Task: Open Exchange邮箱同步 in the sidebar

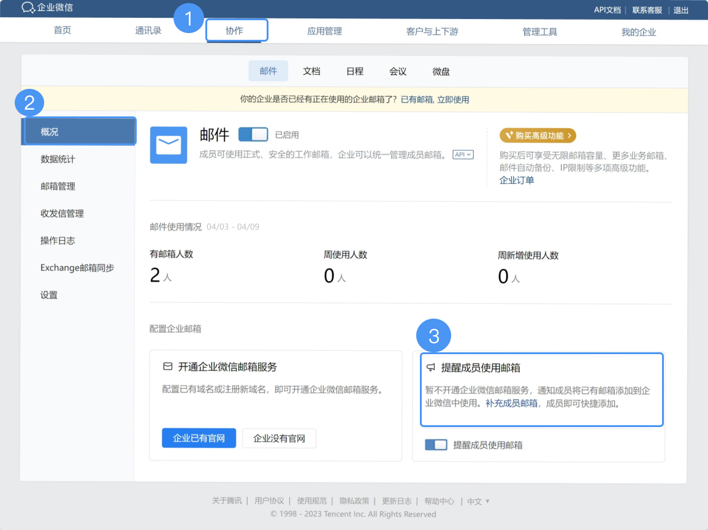Action: point(77,267)
